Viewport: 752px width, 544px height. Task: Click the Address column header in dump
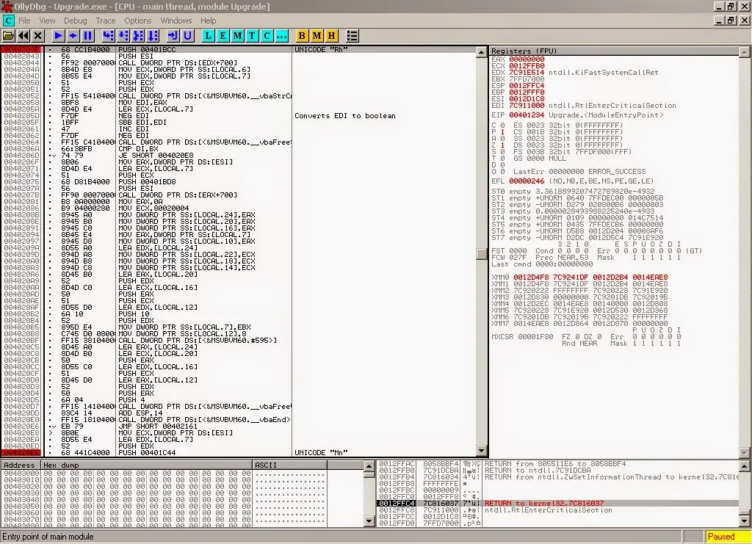21,465
